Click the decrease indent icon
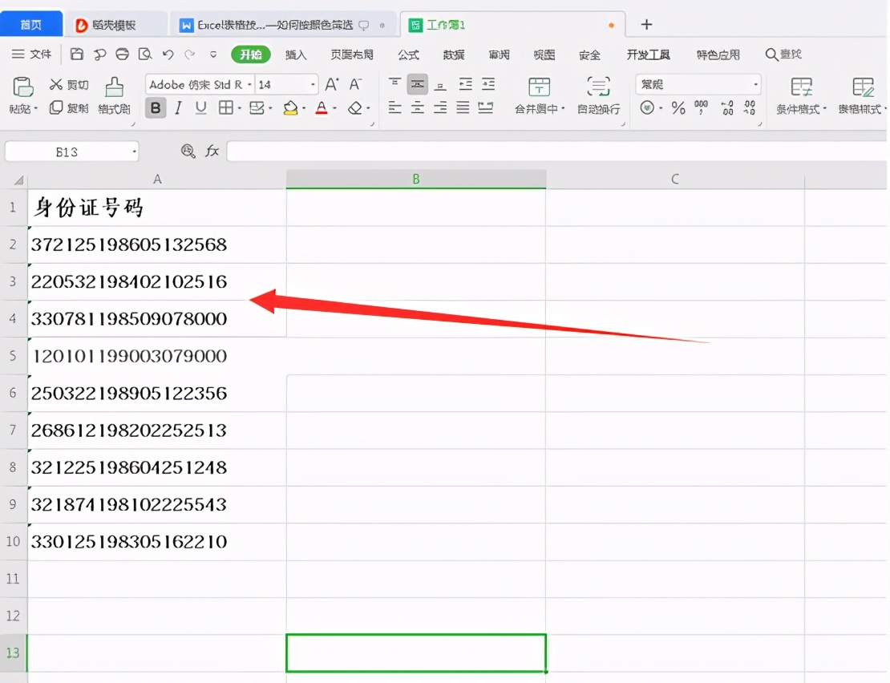Screen dimensions: 890x683 pyautogui.click(x=465, y=84)
